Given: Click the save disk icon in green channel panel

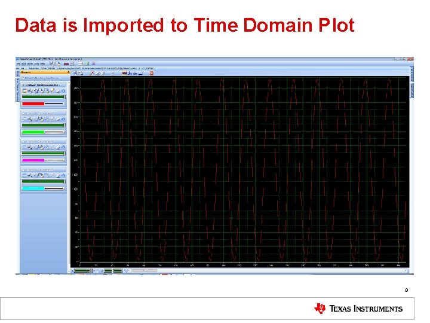Looking at the screenshot, I should 30,119.
